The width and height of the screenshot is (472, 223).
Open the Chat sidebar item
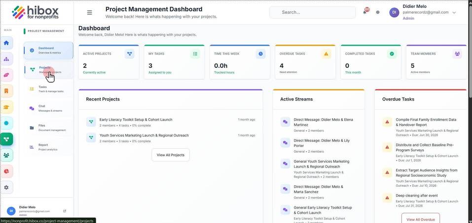pos(48,109)
